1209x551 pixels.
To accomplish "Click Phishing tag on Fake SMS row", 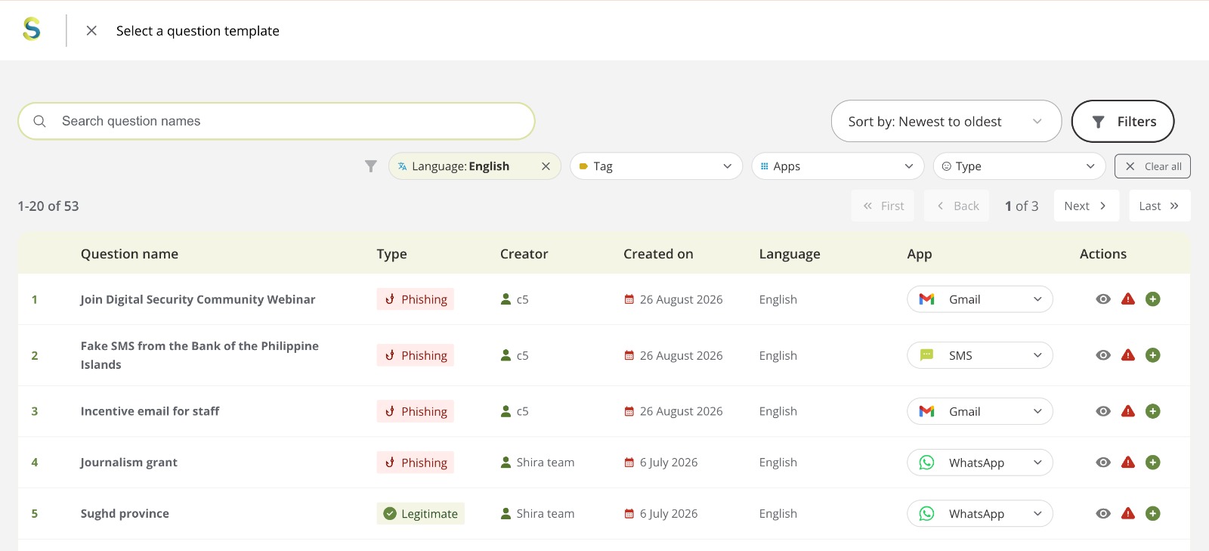I will [x=416, y=355].
